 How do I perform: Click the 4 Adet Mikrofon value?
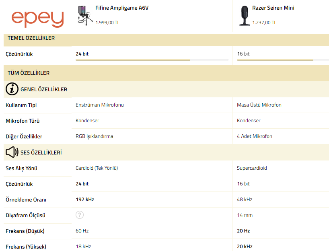pos(255,136)
